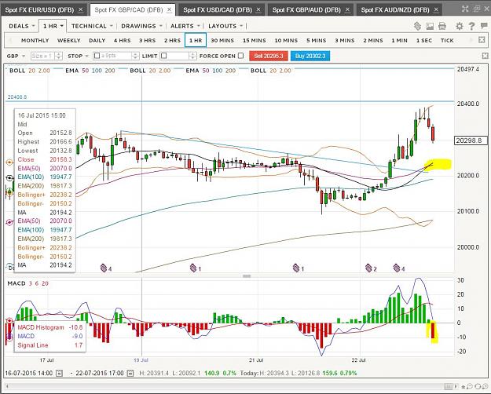Screen dimensions: 491x394
Task: Click the MACD 3 6 20 indicator label
Action: coord(27,283)
